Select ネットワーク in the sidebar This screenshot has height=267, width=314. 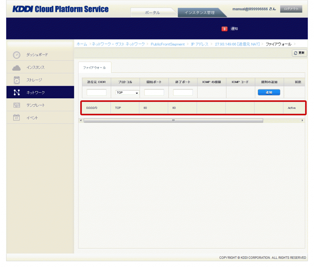click(x=40, y=92)
